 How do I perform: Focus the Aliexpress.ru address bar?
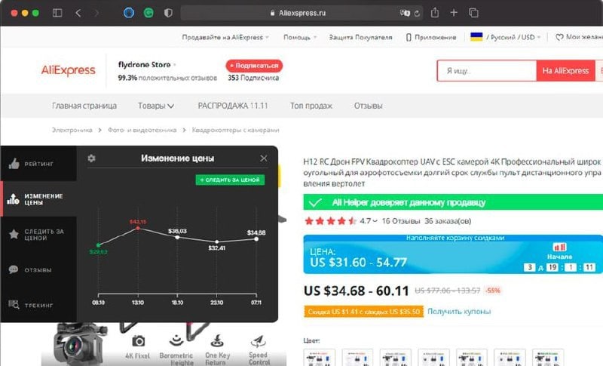click(x=302, y=13)
